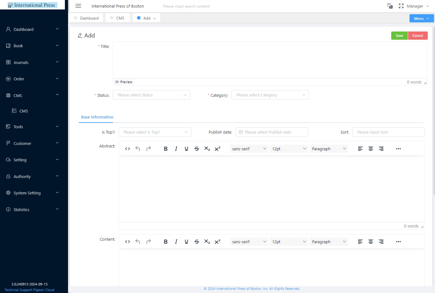Apply italic in the Content editor
The height and width of the screenshot is (293, 435).
click(x=176, y=242)
